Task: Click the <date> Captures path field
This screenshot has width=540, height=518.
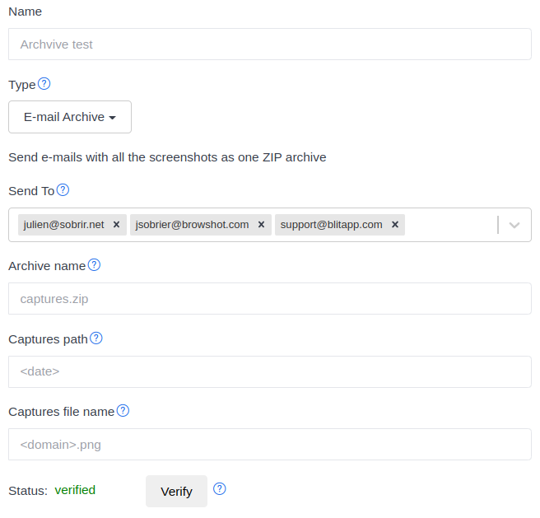Action: pyautogui.click(x=270, y=372)
